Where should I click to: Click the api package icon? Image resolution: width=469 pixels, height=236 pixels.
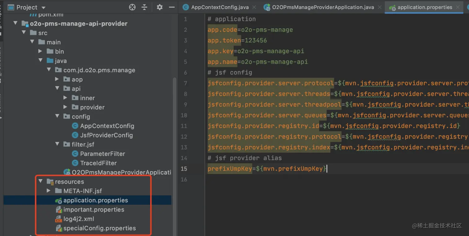coord(67,89)
